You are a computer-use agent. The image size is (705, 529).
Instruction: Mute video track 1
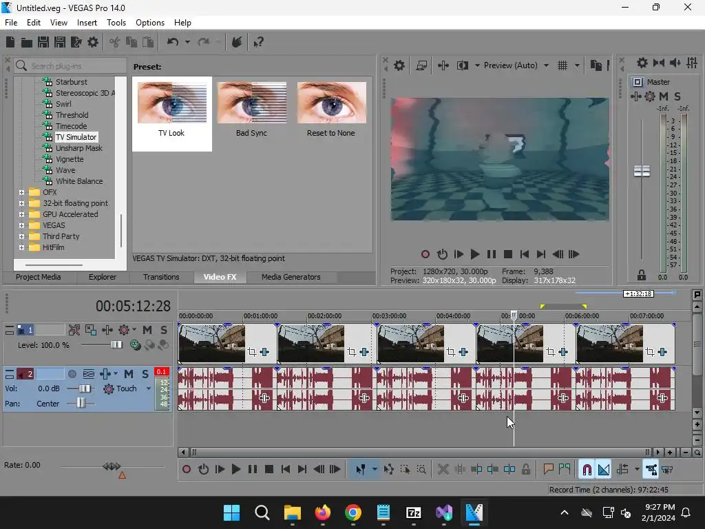(147, 330)
